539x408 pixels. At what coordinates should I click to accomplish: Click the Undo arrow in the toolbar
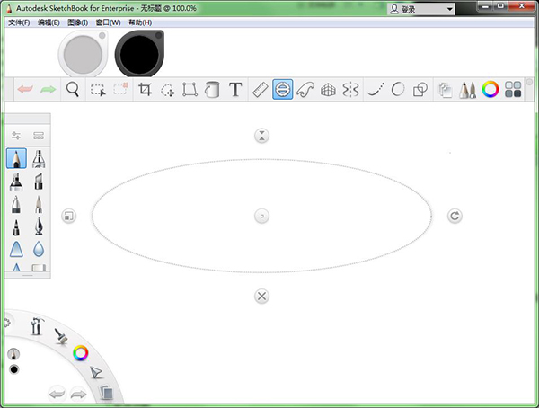tap(25, 90)
